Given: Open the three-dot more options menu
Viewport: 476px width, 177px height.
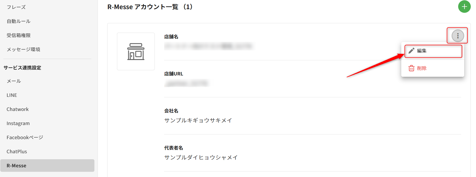Looking at the screenshot, I should [458, 36].
